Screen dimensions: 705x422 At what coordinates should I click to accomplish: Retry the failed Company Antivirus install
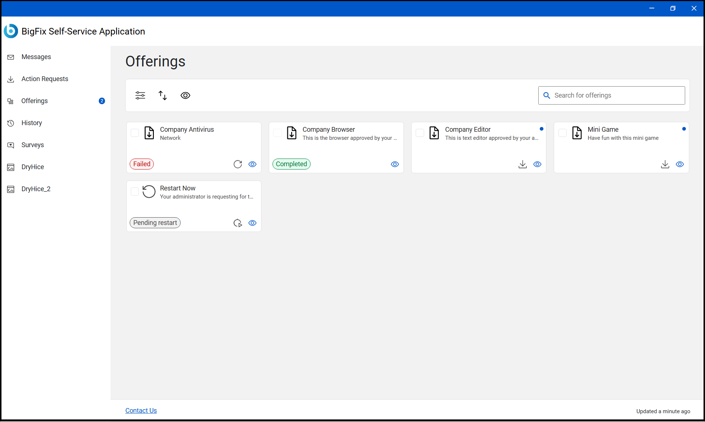238,164
